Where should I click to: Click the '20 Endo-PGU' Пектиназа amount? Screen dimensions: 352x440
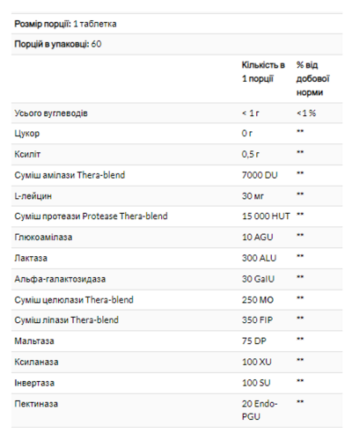pyautogui.click(x=260, y=410)
